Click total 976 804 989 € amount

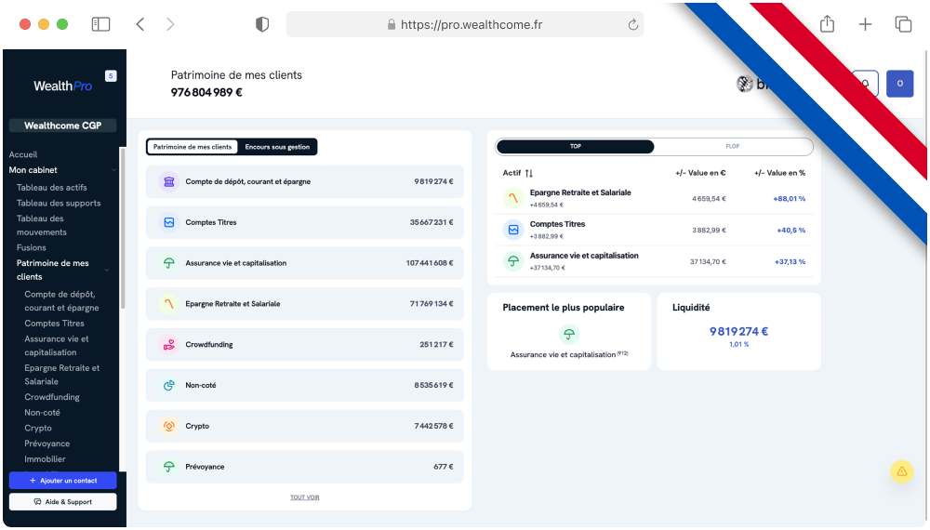[206, 92]
